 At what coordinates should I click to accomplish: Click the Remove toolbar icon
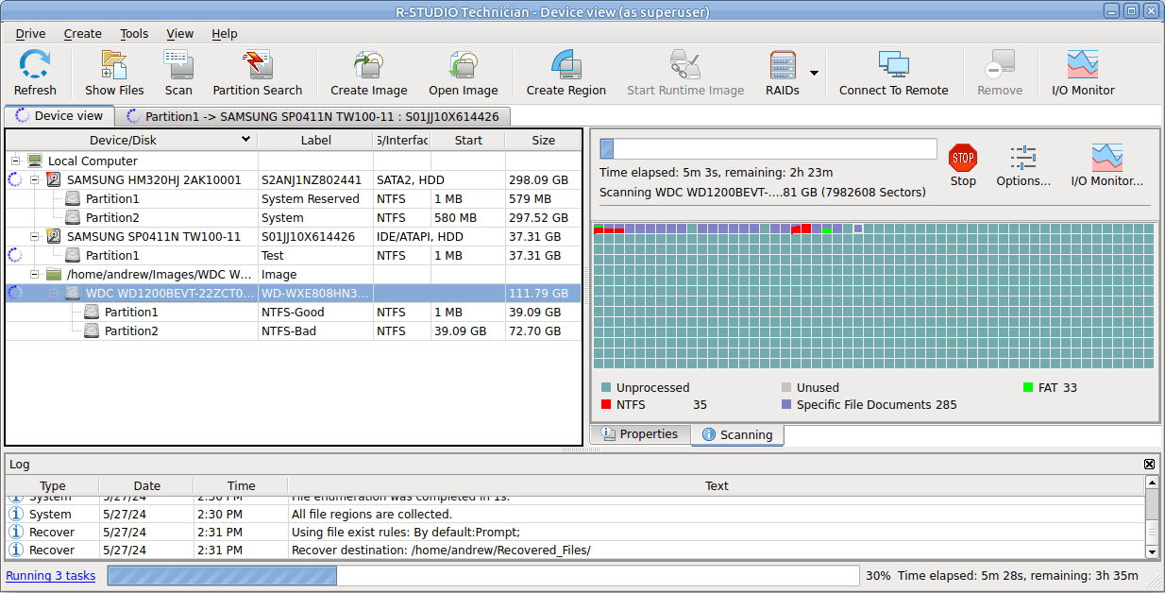[x=1000, y=66]
